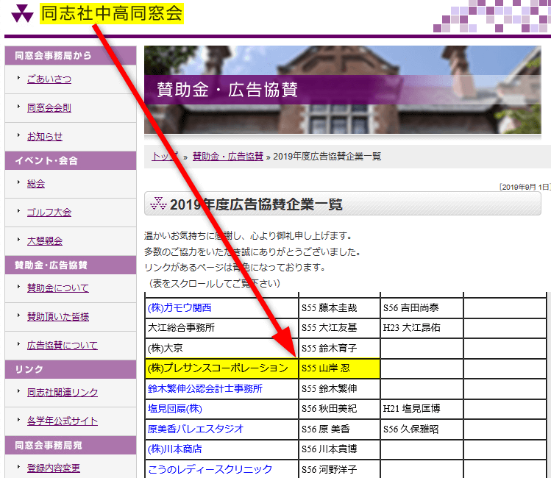
Task: Select cell S56 河野洋子
Action: click(x=339, y=469)
